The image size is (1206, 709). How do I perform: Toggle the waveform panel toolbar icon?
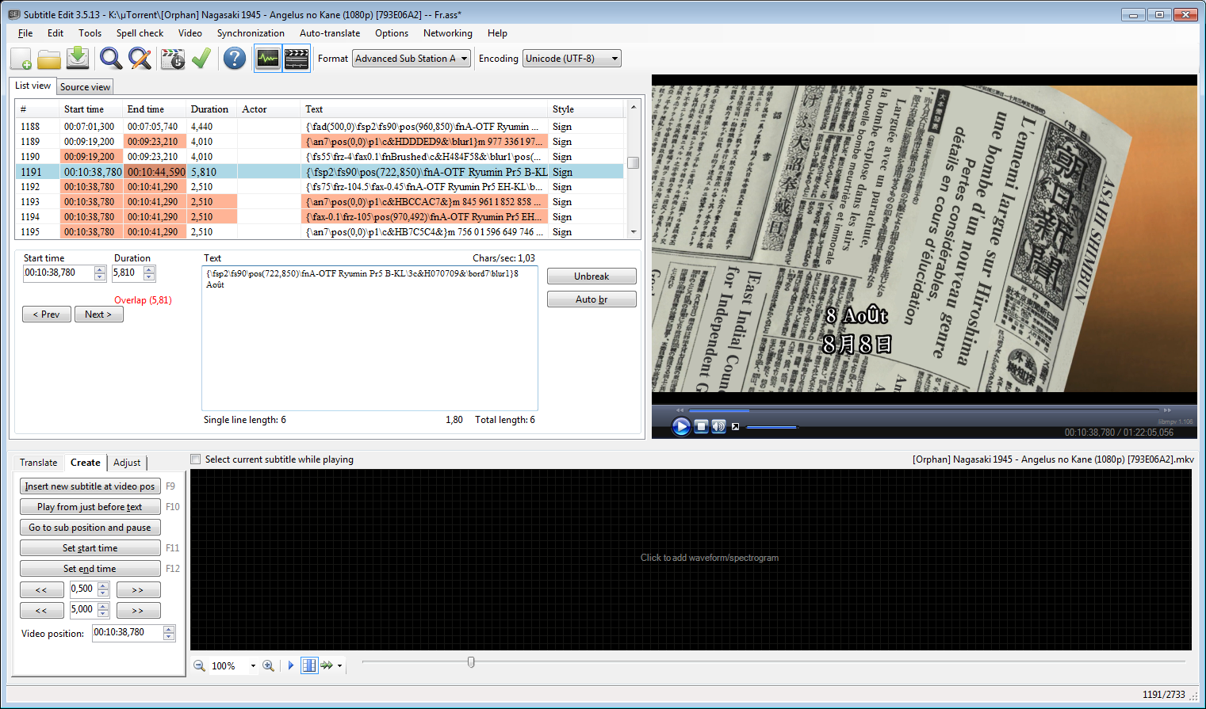coord(268,59)
